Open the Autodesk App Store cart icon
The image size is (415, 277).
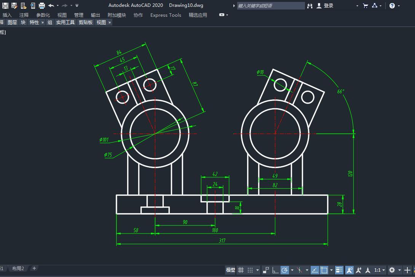click(366, 6)
